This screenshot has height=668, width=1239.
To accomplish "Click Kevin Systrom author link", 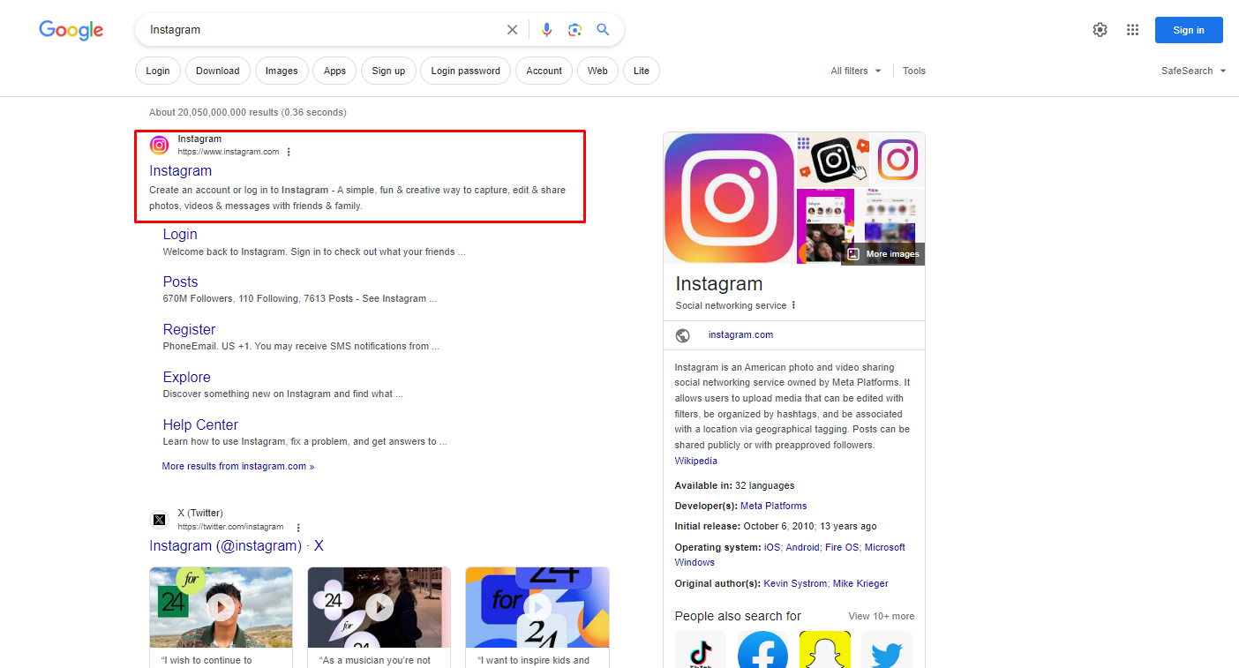I will 795,584.
